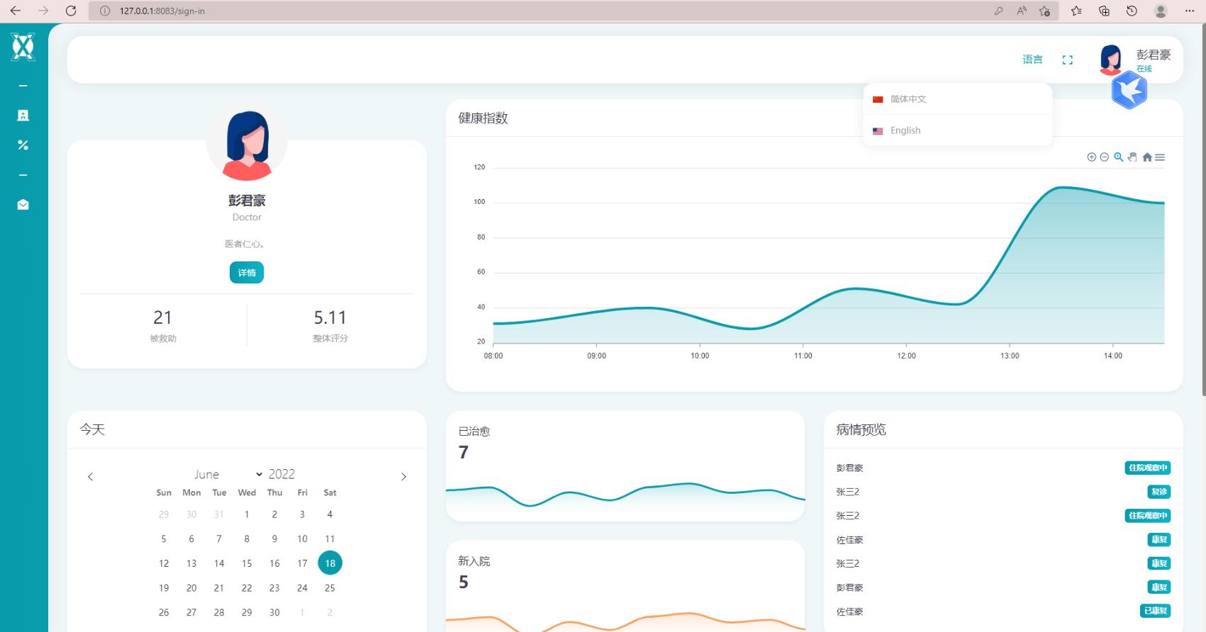Viewport: 1206px width, 632px height.
Task: Toggle fullscreen mode icon in header
Action: (x=1068, y=60)
